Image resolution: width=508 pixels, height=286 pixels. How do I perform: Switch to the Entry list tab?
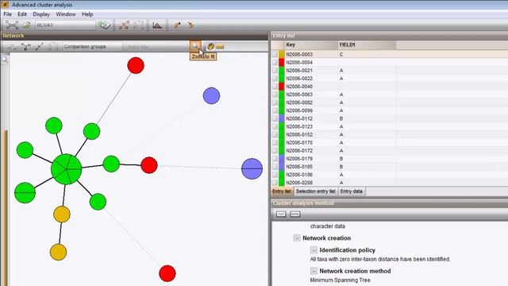(x=282, y=191)
